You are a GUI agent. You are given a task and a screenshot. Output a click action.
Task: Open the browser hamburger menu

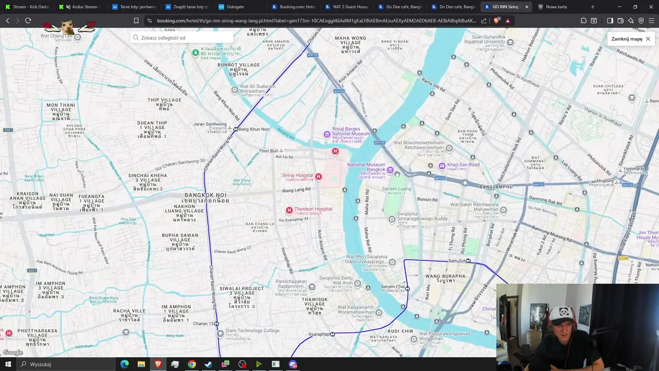point(651,21)
